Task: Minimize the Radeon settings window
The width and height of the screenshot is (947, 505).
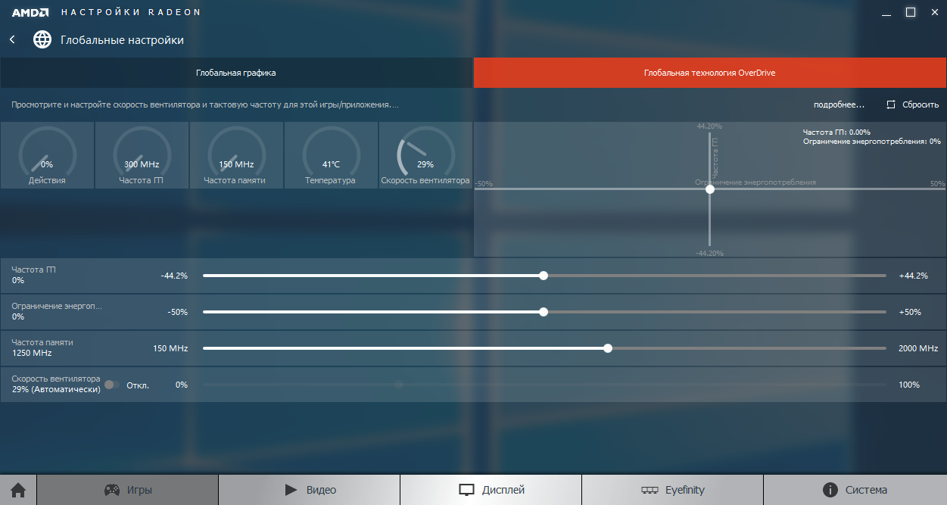Action: [886, 13]
